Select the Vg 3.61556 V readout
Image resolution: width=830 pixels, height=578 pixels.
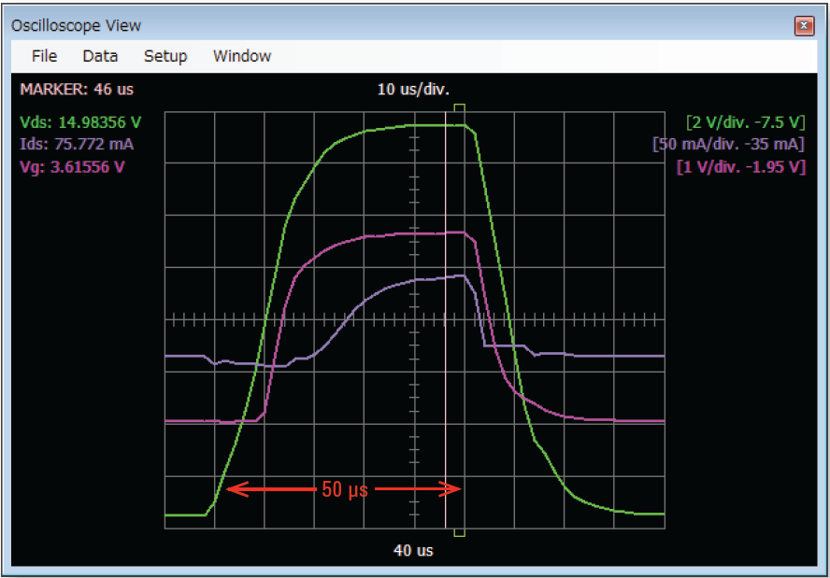pos(72,166)
